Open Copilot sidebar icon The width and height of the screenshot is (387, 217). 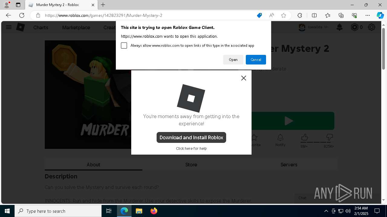(x=380, y=15)
